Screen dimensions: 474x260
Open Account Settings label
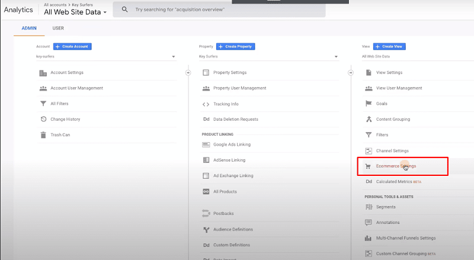point(67,73)
